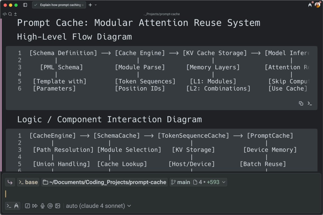Click the base environment chip
Viewport: 323px width, 215px height.
click(x=28, y=182)
